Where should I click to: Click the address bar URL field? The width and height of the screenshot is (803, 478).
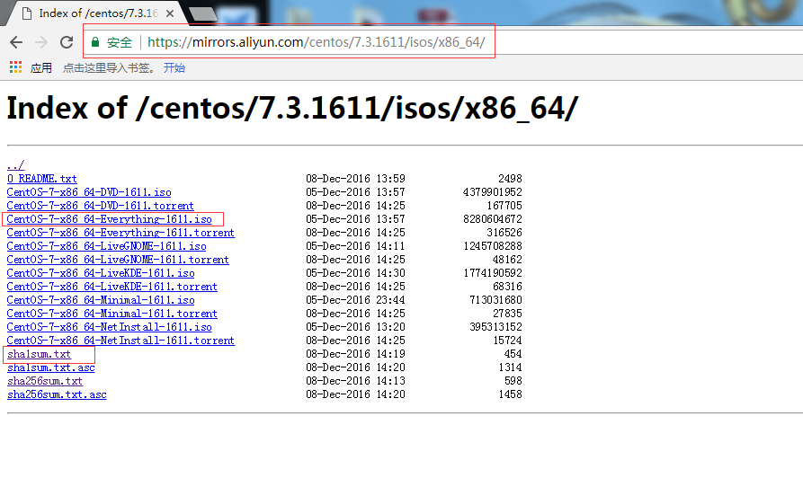(316, 42)
